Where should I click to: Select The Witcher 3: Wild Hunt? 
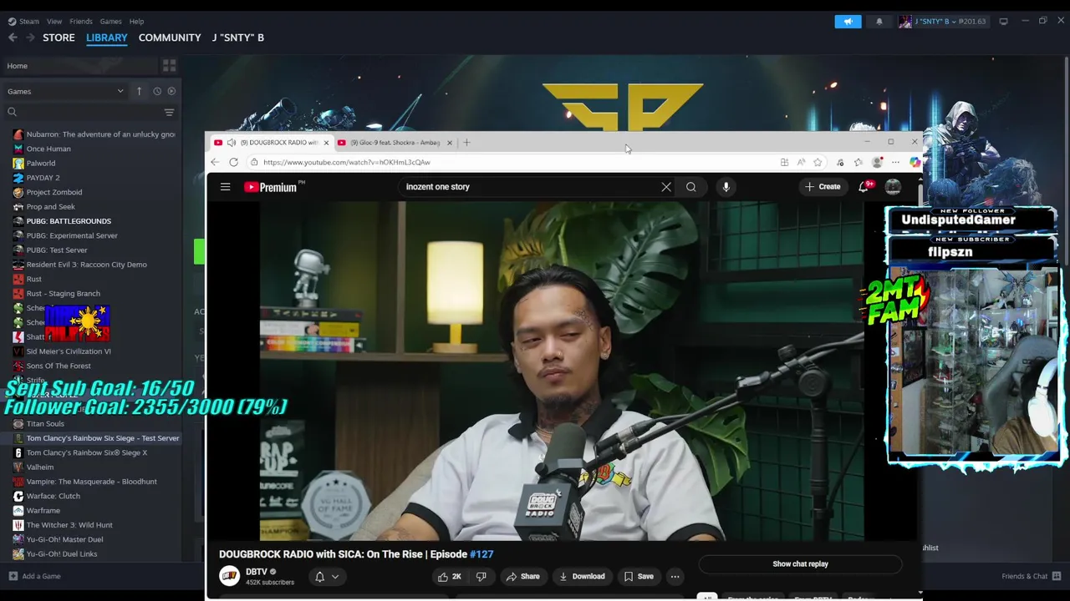click(x=69, y=525)
